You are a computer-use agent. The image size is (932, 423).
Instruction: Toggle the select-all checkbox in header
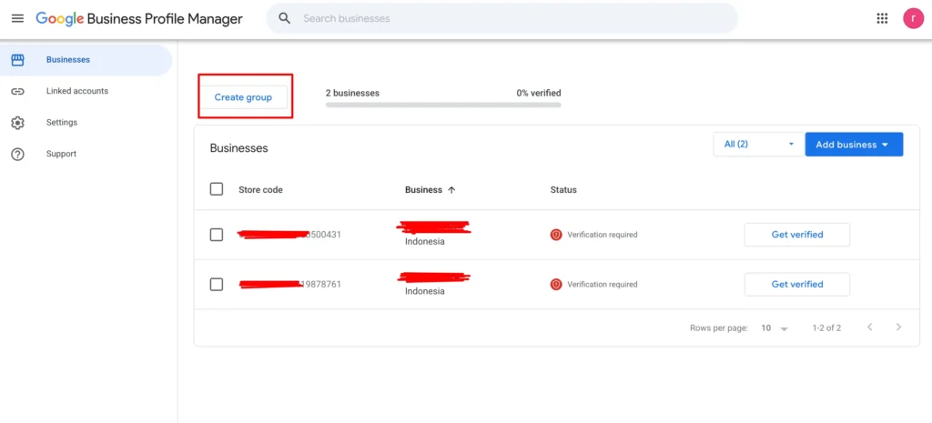point(217,189)
